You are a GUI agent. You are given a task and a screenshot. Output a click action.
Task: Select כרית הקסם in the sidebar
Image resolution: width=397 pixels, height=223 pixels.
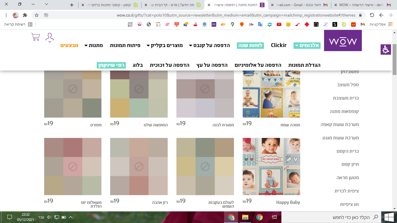tap(348, 151)
